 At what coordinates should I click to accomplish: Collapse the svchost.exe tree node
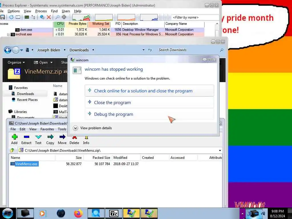(x=8, y=35)
